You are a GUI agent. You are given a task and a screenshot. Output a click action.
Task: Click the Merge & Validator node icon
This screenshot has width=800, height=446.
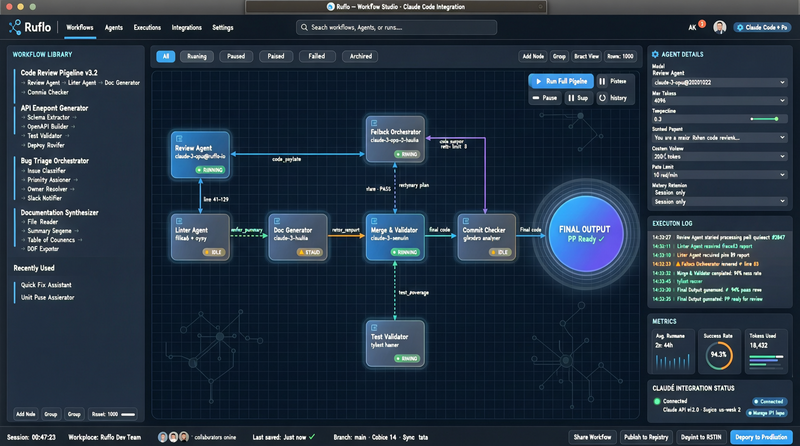tap(374, 221)
